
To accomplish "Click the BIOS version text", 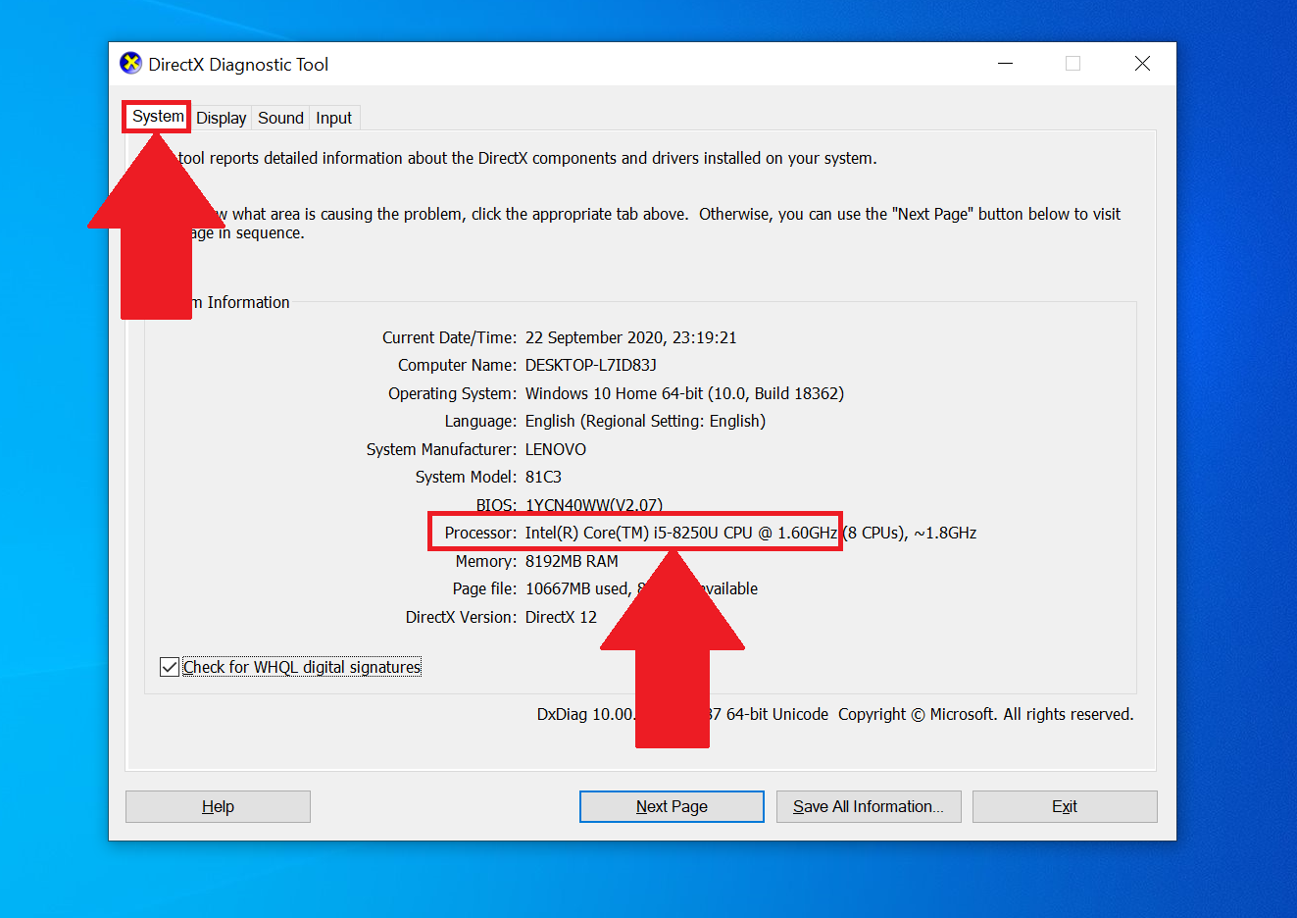I will 594,504.
